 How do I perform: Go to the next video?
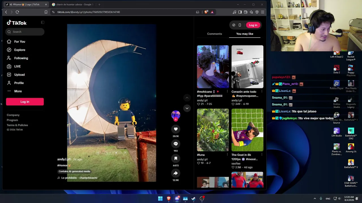[187, 108]
